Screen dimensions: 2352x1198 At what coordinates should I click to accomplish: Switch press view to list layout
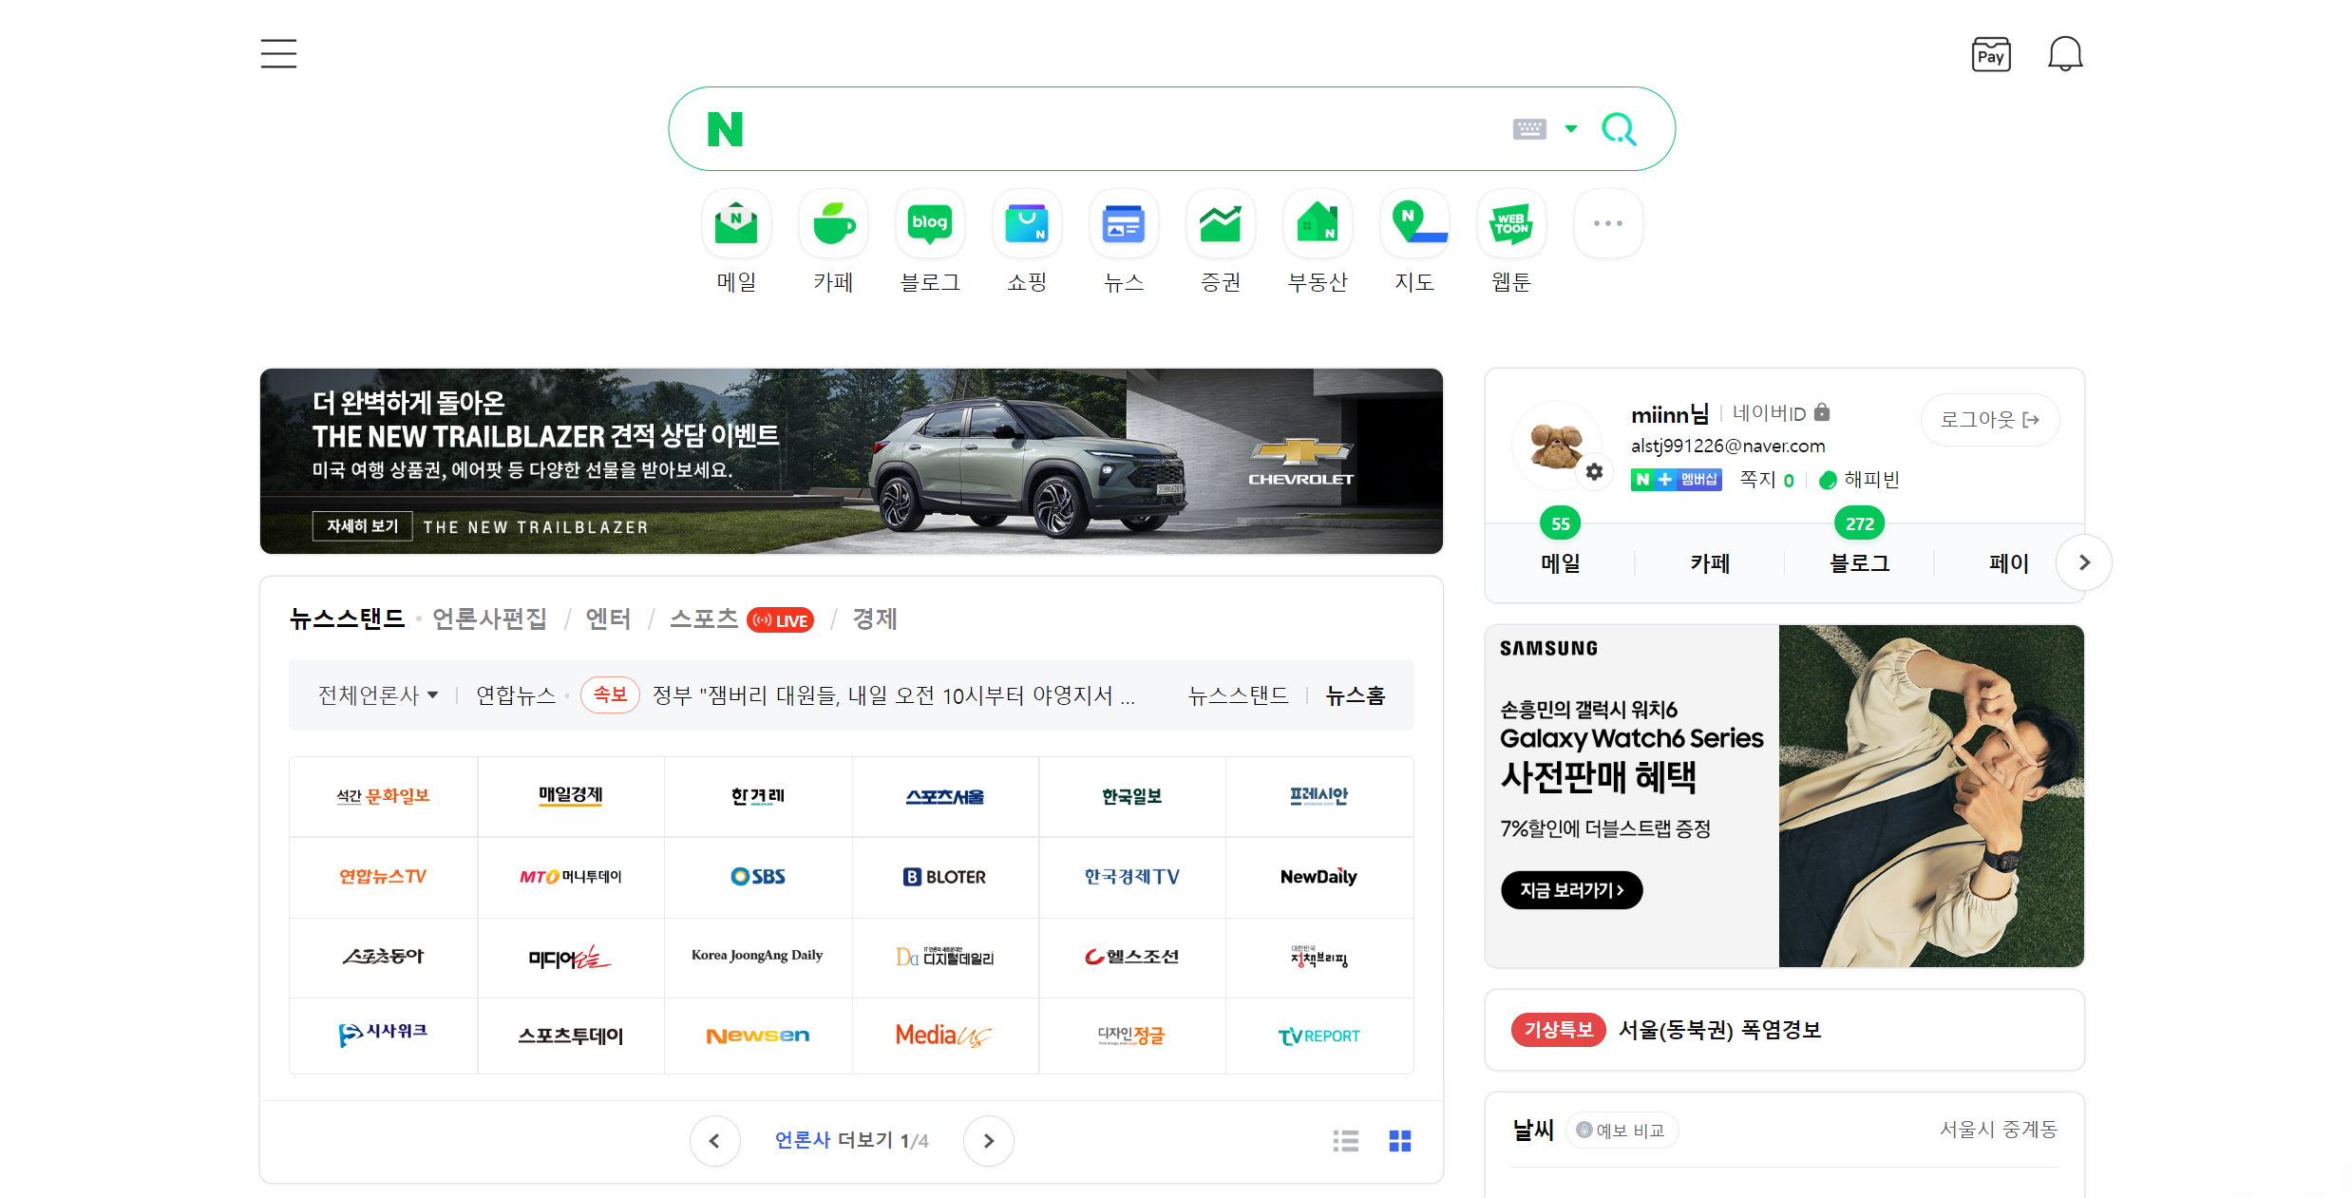tap(1346, 1141)
